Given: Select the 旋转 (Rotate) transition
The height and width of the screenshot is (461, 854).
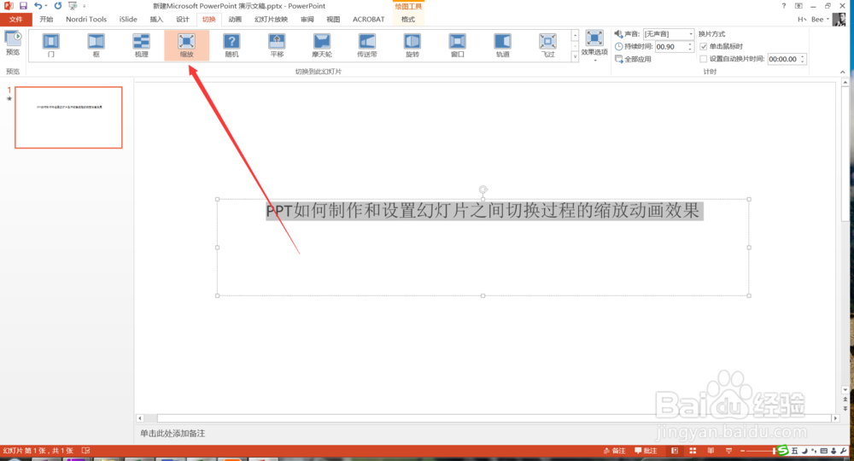Looking at the screenshot, I should pyautogui.click(x=412, y=45).
